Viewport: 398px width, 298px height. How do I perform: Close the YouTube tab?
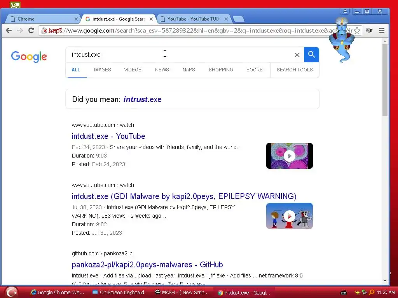(x=226, y=19)
